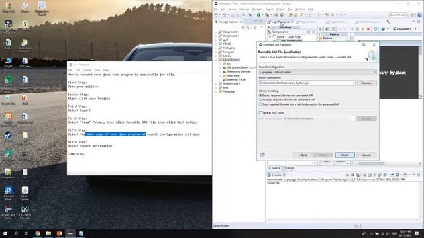The height and width of the screenshot is (238, 424).
Task: Open the This PC desktop icon
Action: point(8,62)
